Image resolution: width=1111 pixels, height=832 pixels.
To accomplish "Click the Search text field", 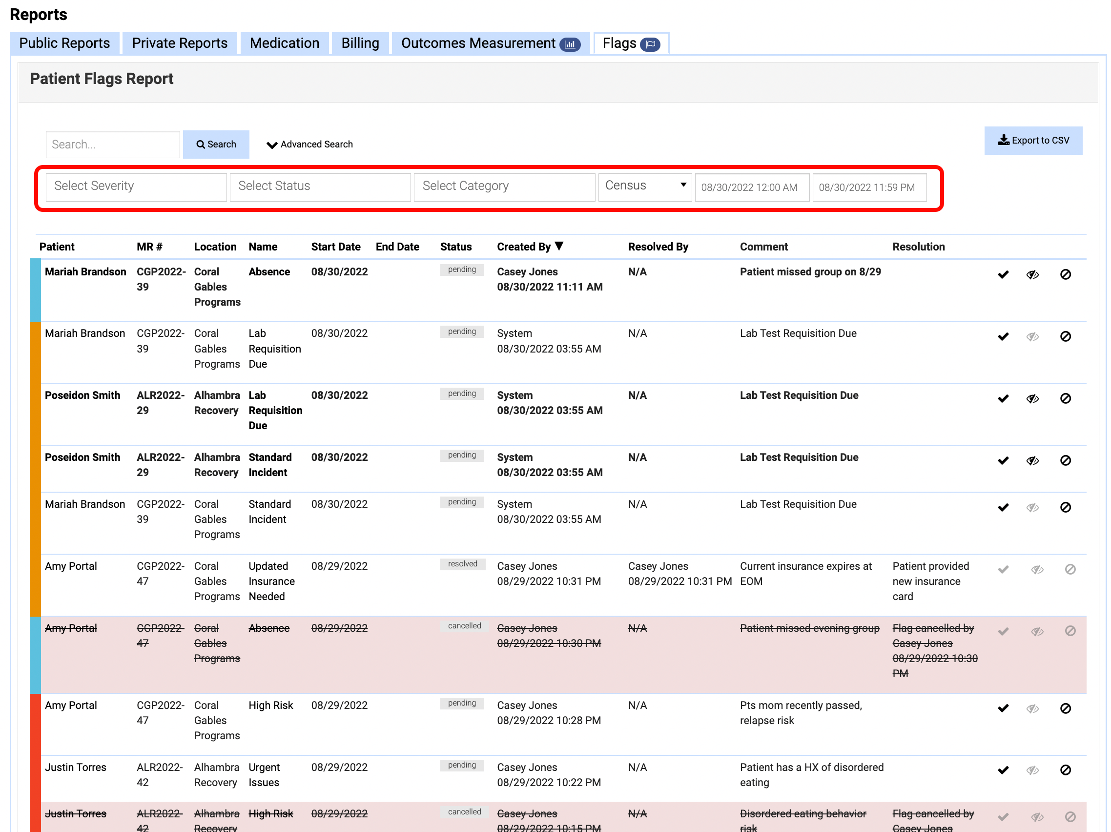I will (x=112, y=145).
